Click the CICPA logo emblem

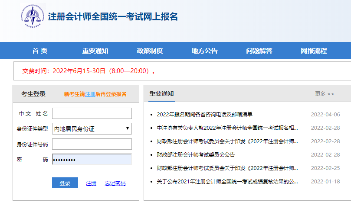coord(33,16)
